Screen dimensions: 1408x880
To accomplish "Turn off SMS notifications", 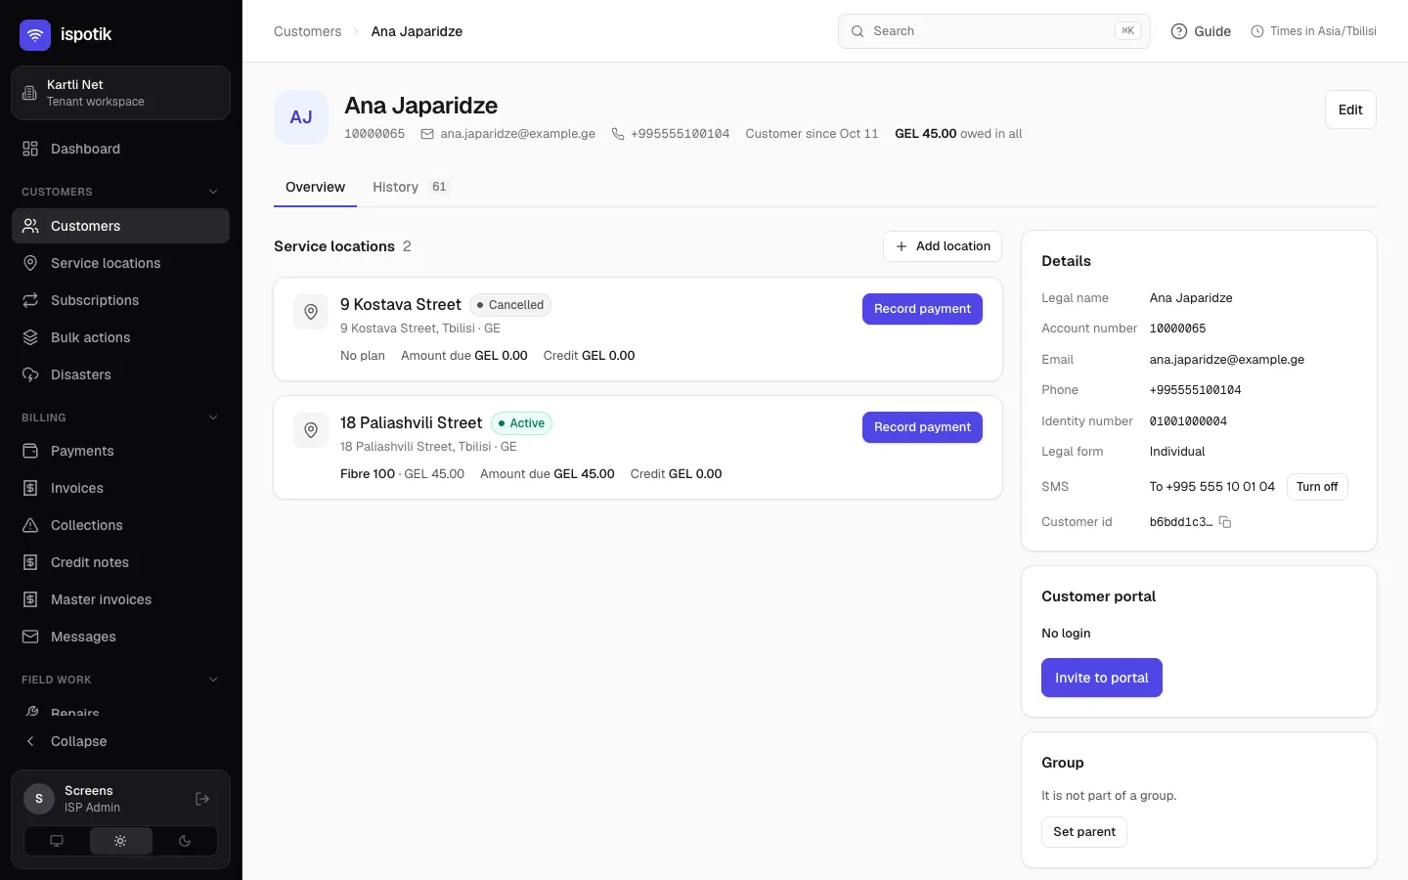I will click(x=1317, y=487).
